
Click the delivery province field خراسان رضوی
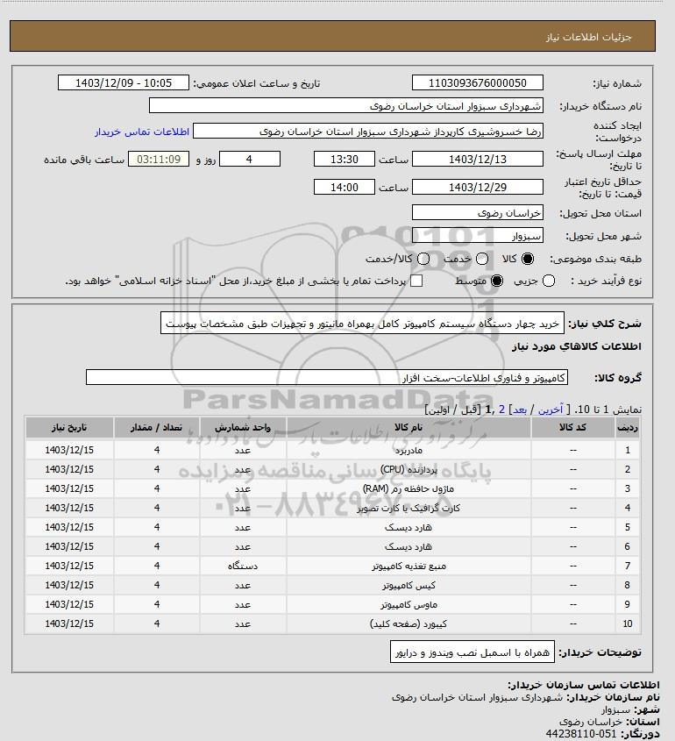(x=478, y=212)
